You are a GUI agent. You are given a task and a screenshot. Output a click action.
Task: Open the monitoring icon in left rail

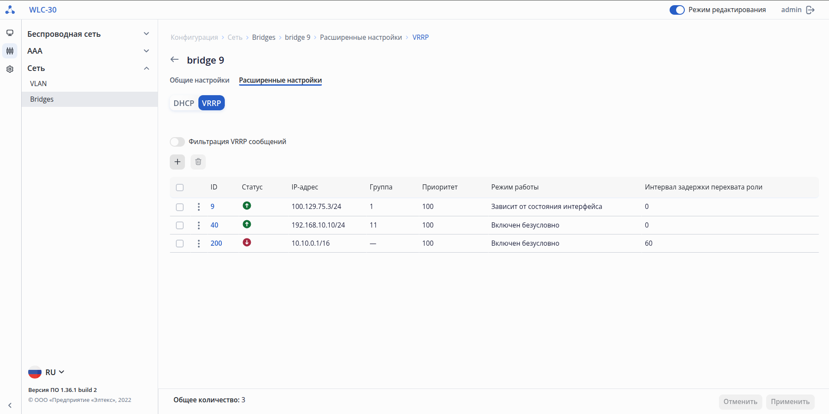coord(10,33)
